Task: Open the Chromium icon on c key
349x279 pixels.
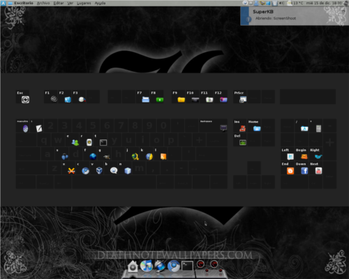Action: tap(85, 171)
